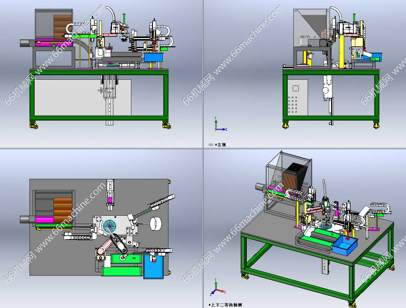This screenshot has width=406, height=308.
Task: Select the white tape roll in the top view
Action: pyautogui.click(x=155, y=223)
